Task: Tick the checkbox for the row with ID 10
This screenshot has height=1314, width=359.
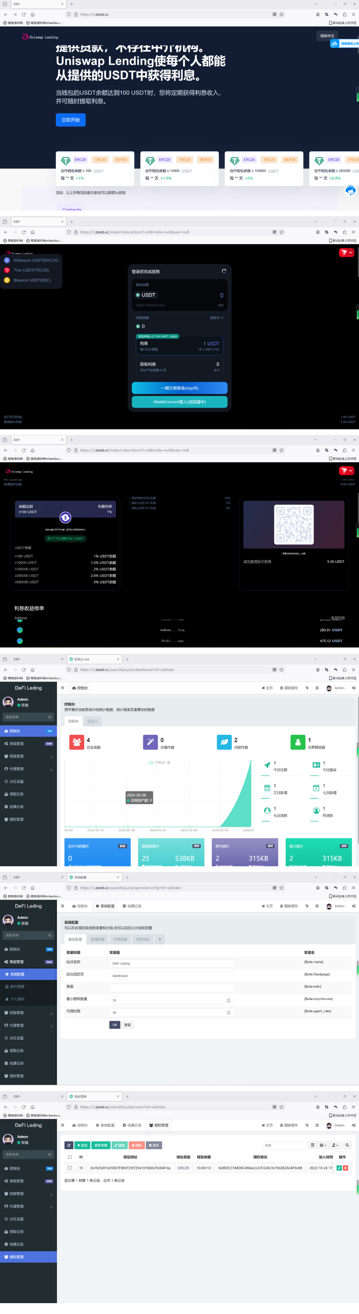Action: [x=70, y=1168]
